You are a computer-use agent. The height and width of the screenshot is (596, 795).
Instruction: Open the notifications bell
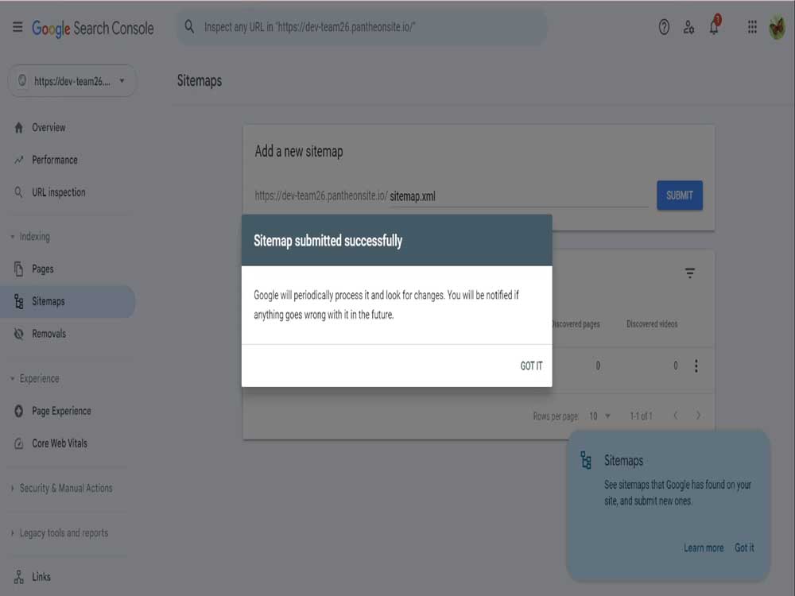click(x=715, y=26)
